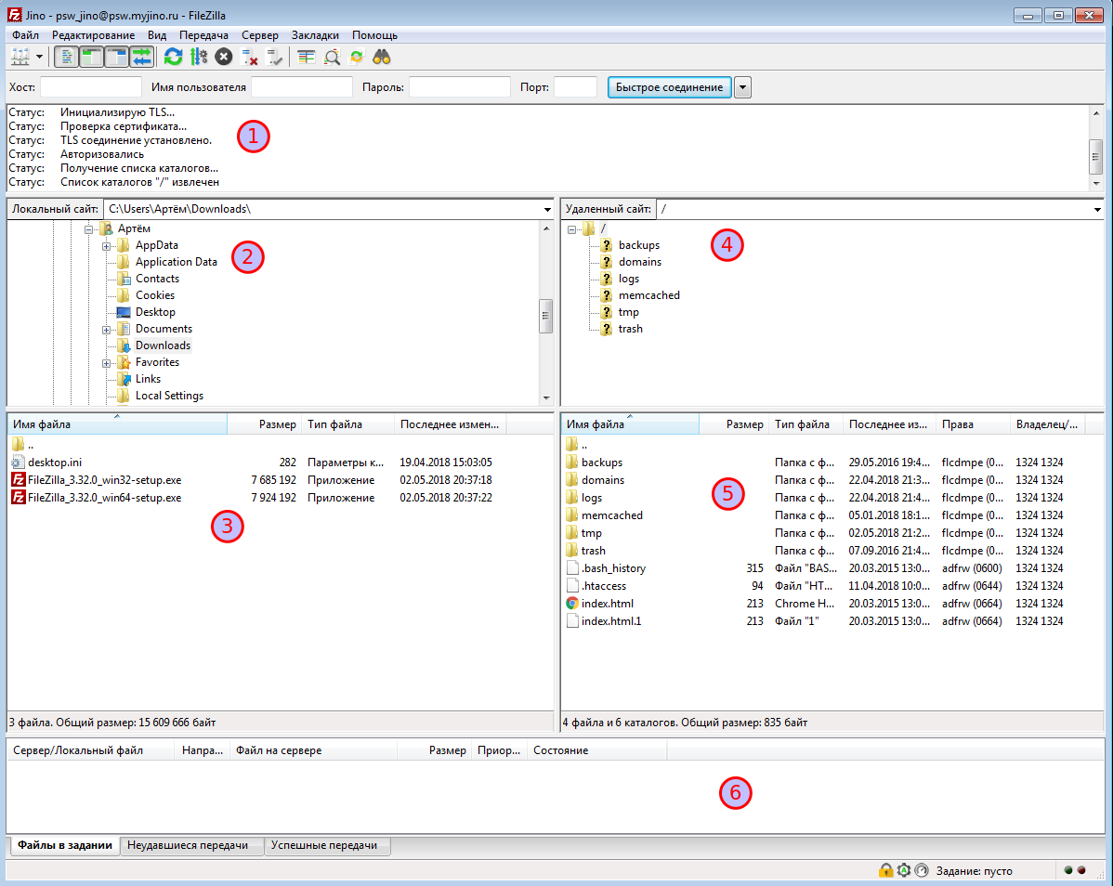Open the filename filters dialog icon
1113x886 pixels.
[306, 57]
